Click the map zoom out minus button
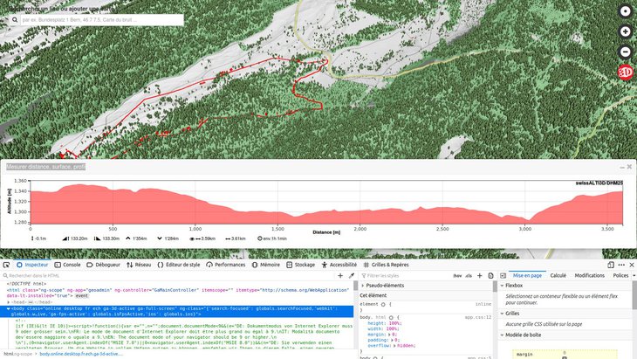Screen dimensions: 637x359 [625, 51]
